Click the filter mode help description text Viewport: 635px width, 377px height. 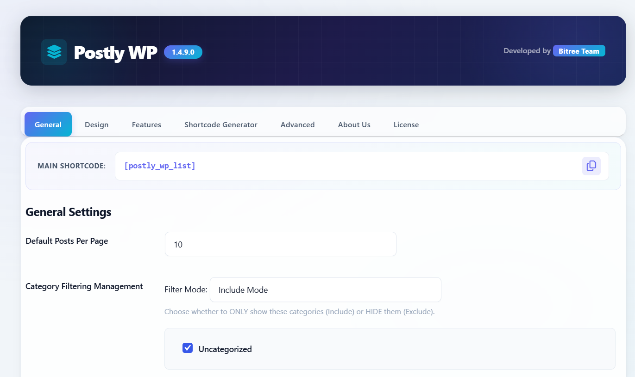[300, 311]
